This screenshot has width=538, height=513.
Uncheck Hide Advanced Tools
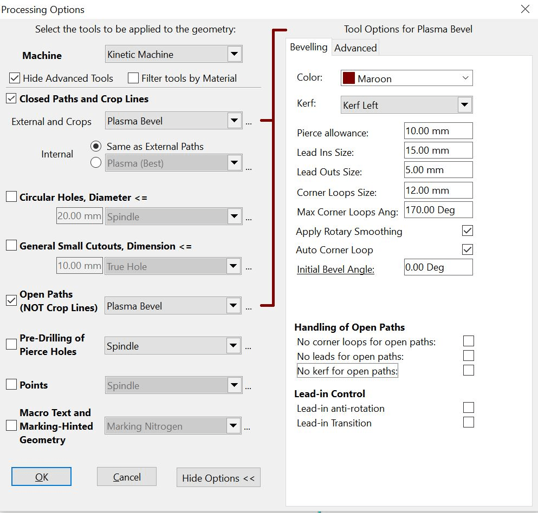13,78
